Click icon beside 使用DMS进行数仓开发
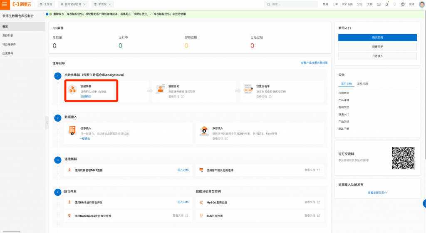The width and height of the screenshot is (426, 233). [69, 202]
